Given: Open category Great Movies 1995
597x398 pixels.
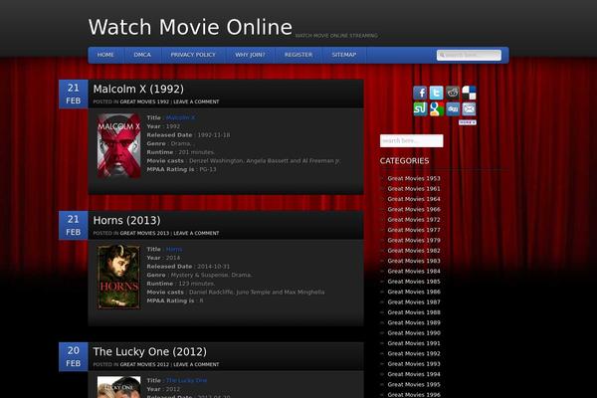Looking at the screenshot, I should 414,384.
